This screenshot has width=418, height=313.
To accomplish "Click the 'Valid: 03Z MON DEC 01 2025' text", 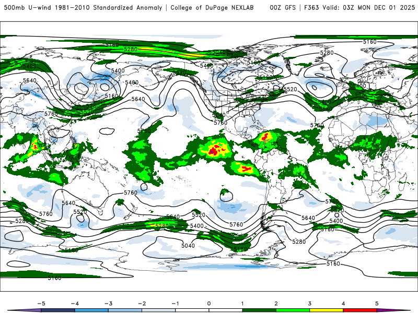I will pos(369,8).
